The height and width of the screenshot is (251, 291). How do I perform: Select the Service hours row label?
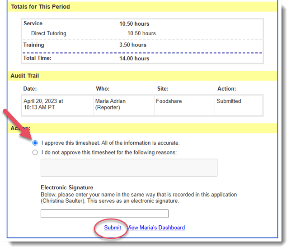(33, 23)
